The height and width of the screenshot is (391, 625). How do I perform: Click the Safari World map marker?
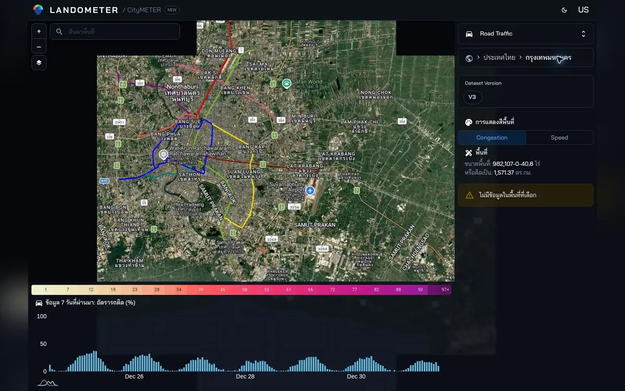click(286, 83)
